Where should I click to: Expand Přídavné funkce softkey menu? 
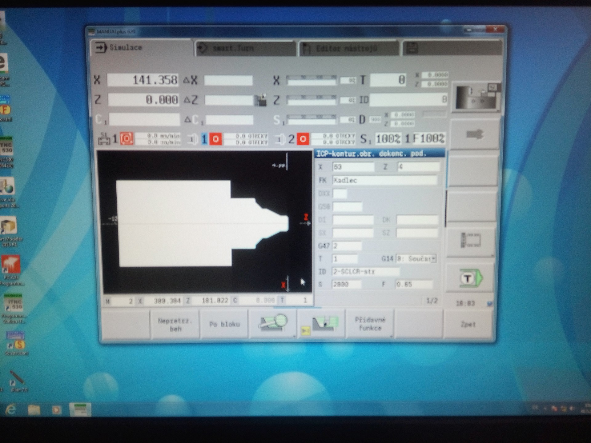point(370,324)
